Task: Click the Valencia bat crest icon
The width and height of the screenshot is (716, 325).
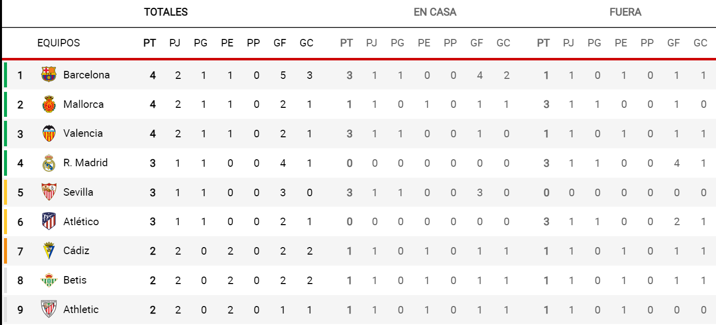Action: pos(48,133)
